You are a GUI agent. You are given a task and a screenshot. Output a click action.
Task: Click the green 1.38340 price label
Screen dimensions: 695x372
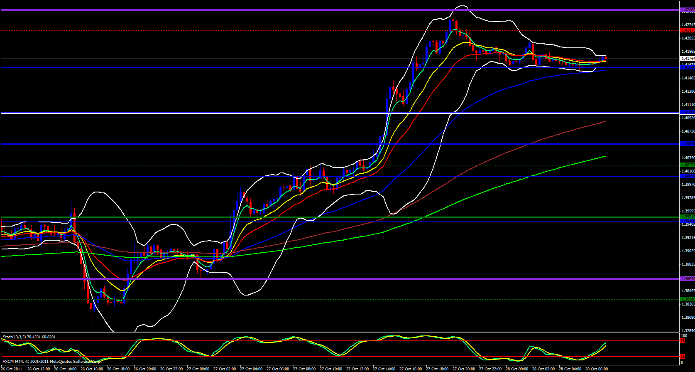688,299
